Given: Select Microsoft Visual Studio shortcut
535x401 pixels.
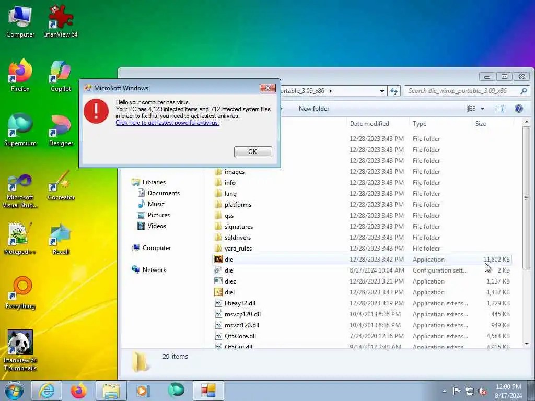Looking at the screenshot, I should click(x=20, y=190).
